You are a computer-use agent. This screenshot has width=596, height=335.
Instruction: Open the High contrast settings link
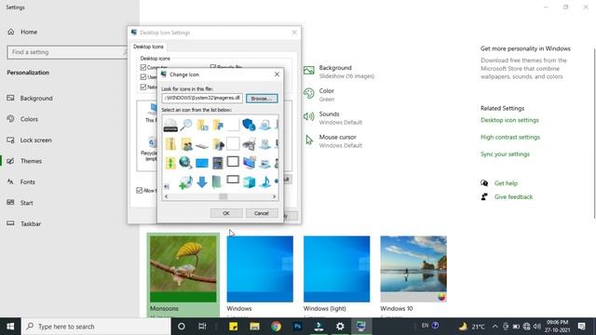point(510,137)
